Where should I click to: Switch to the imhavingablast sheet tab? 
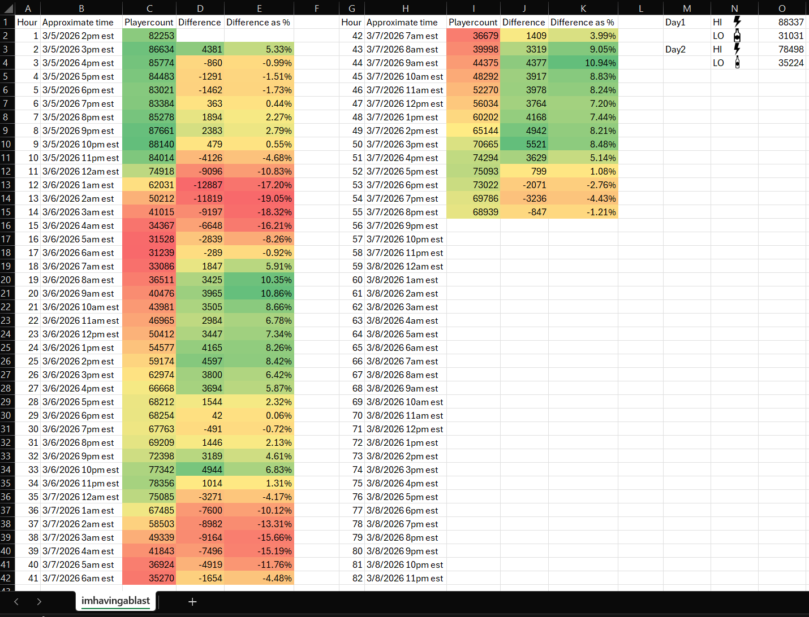click(x=115, y=601)
